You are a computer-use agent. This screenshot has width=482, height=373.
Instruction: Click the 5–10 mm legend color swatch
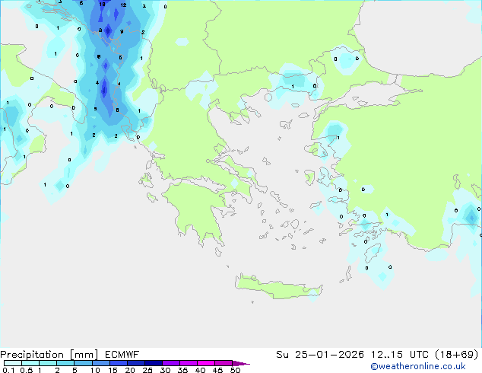pos(83,363)
